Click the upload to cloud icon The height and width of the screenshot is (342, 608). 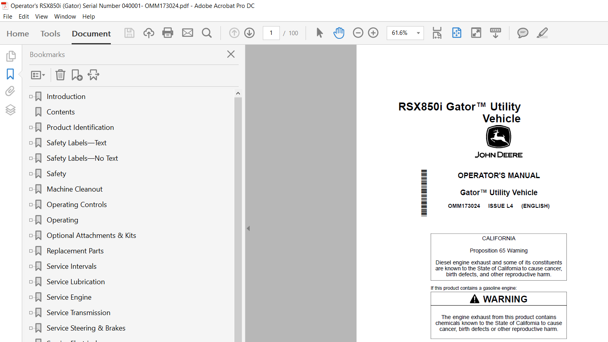coord(149,33)
